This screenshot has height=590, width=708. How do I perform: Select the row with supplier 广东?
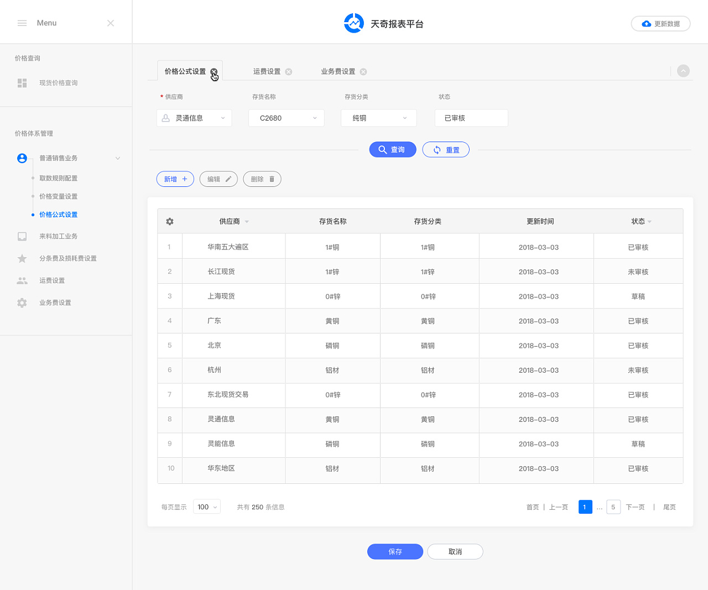tap(420, 321)
